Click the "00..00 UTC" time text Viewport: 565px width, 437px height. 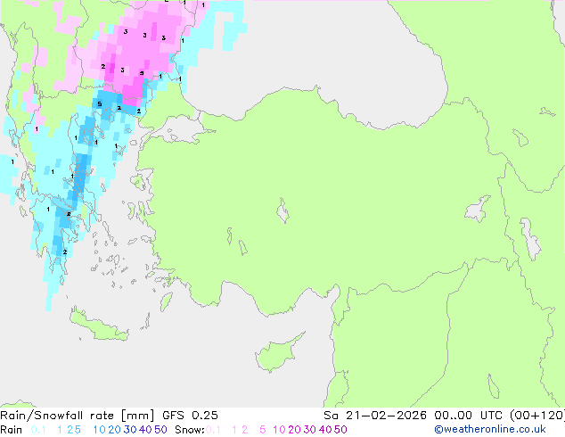[470, 416]
